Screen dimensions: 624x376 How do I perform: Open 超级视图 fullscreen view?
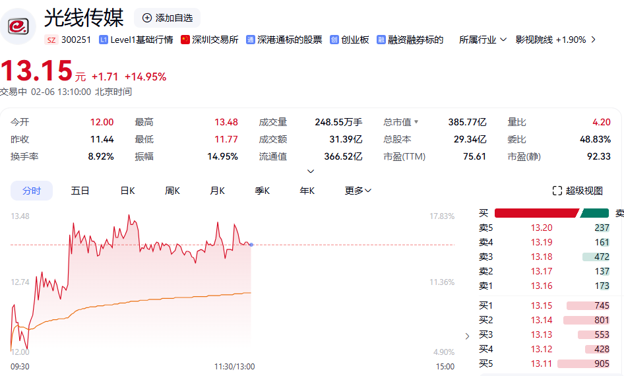point(577,191)
